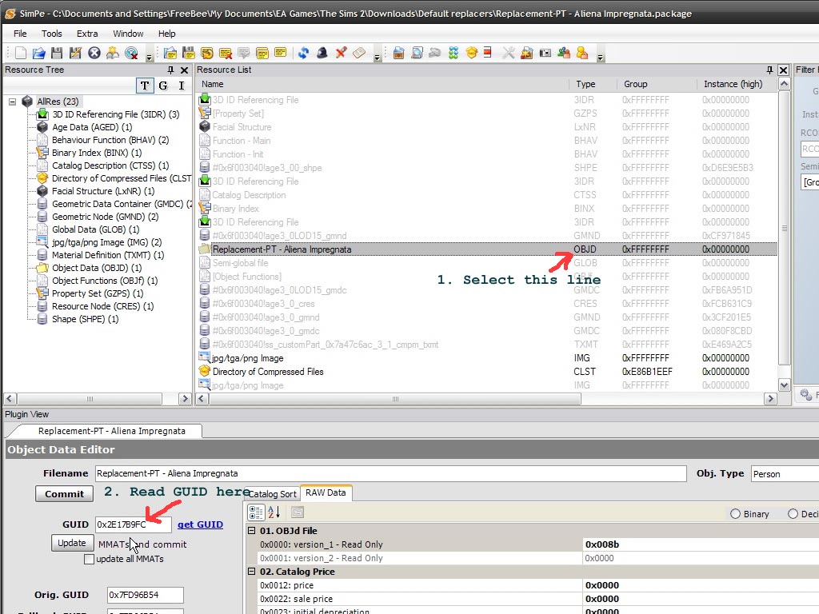Click the Commit button
Viewport: 819px width, 614px height.
[64, 494]
